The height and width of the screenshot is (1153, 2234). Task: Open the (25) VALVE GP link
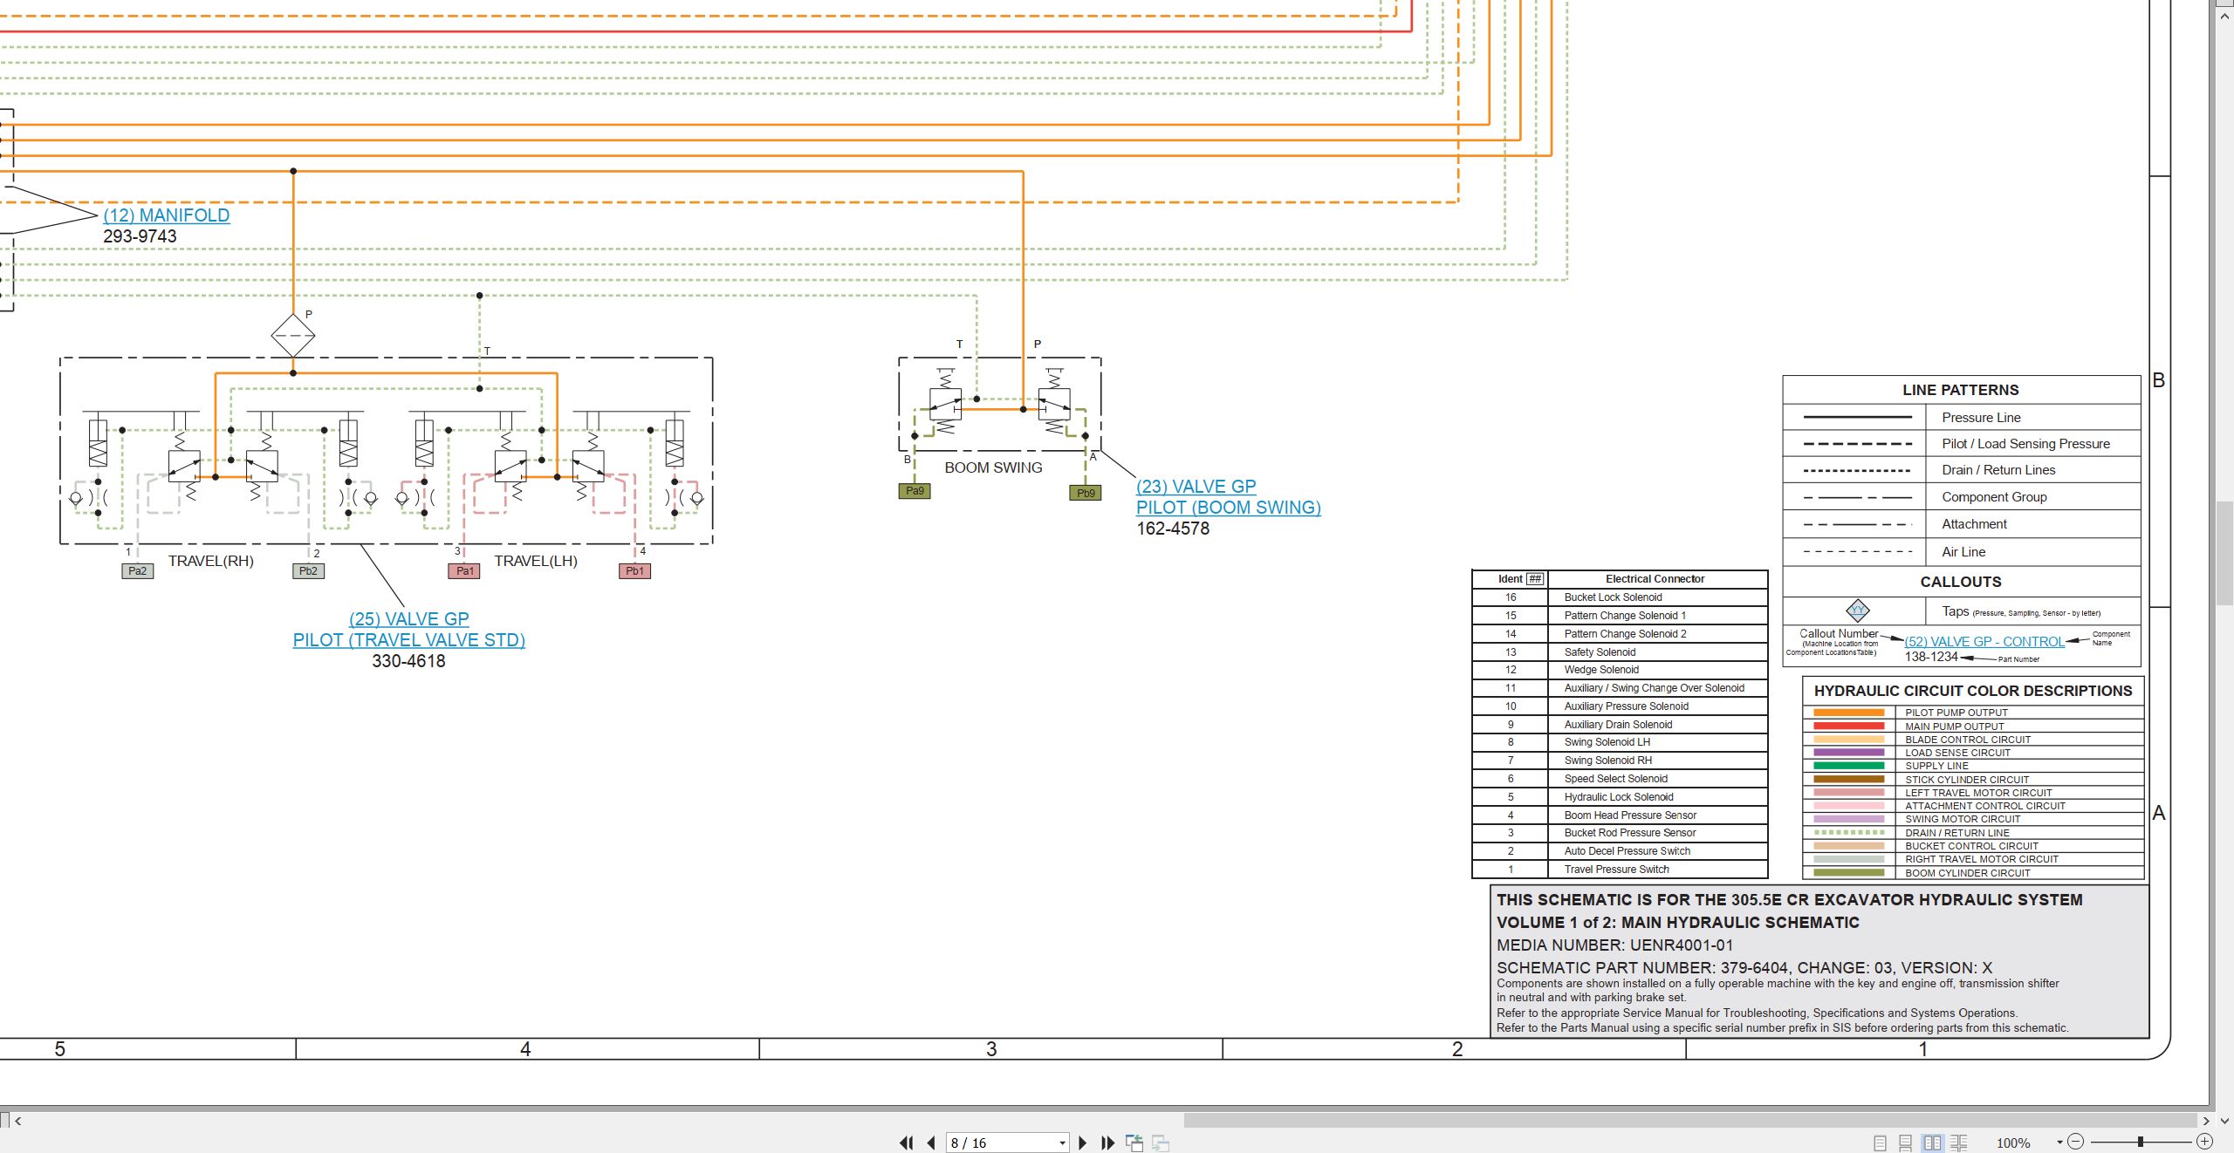(409, 619)
